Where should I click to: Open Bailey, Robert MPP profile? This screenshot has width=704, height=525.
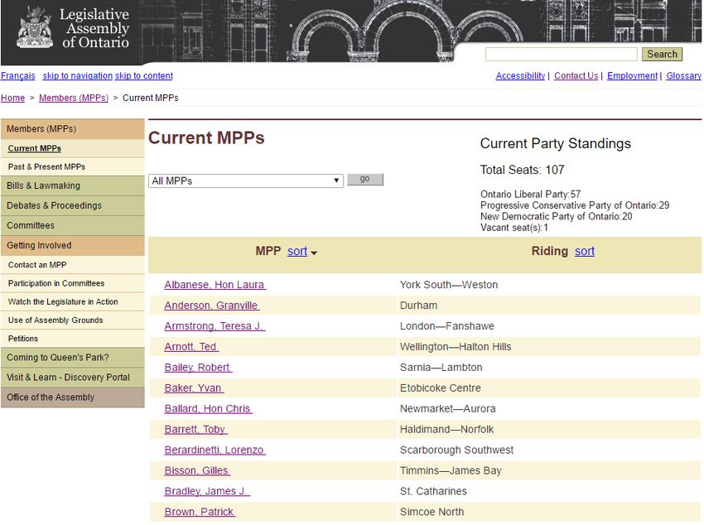click(198, 368)
